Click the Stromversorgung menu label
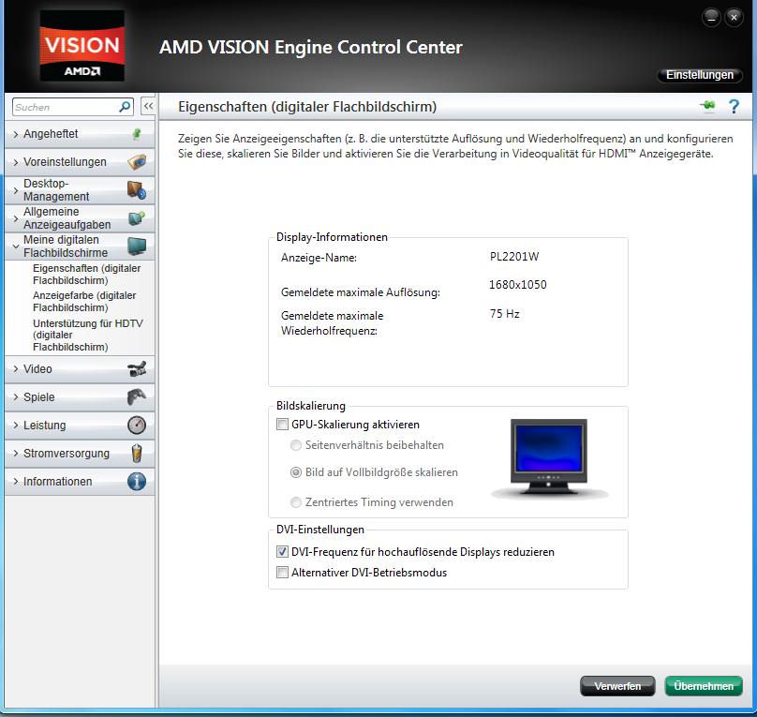Viewport: 757px width, 717px height. click(67, 454)
